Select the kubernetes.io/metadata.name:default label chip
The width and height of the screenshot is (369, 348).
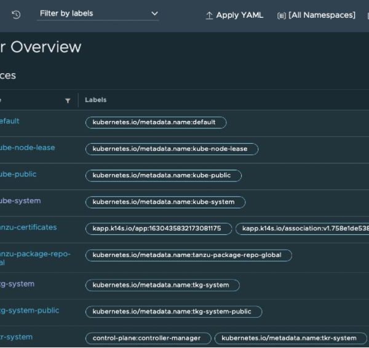click(x=156, y=122)
